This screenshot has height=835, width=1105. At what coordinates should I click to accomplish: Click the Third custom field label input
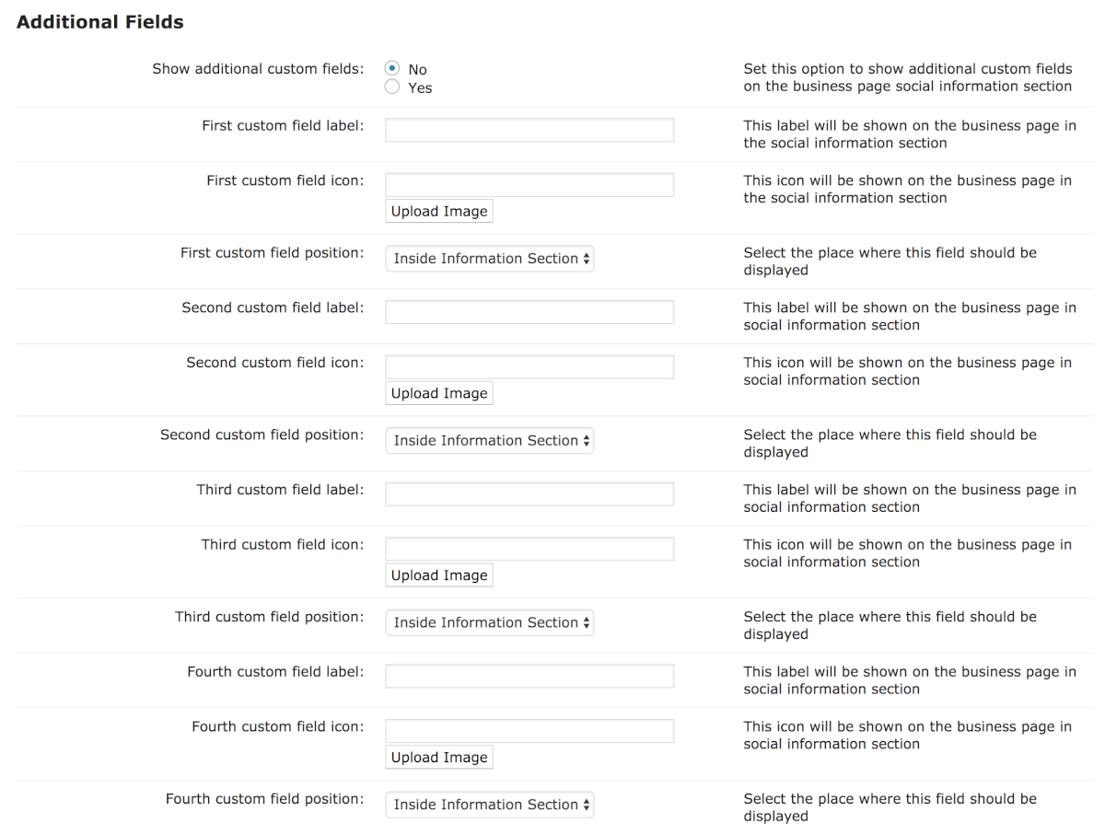[529, 494]
